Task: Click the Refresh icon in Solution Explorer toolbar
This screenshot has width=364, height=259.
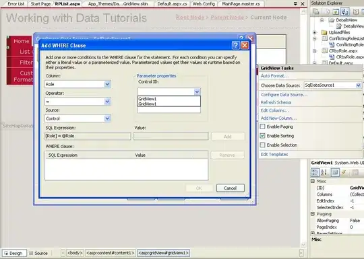Action: 336,11
